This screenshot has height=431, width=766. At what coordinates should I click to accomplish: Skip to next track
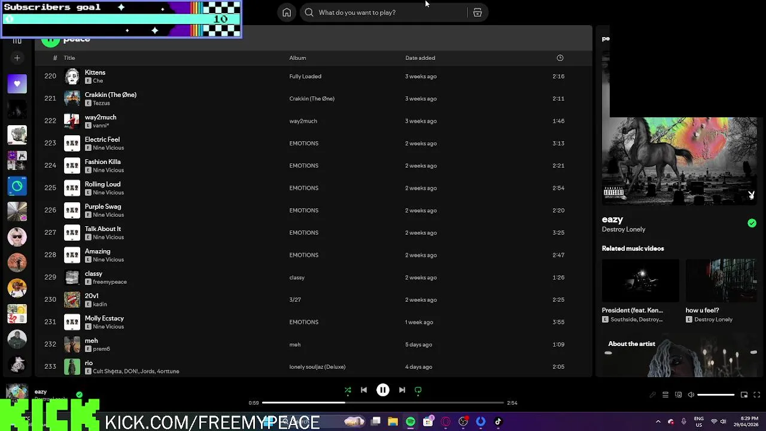tap(402, 390)
